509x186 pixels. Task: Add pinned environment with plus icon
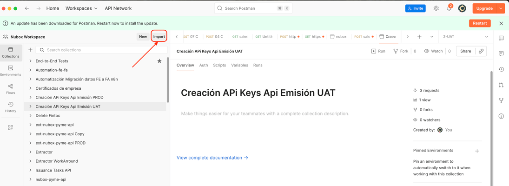477,151
